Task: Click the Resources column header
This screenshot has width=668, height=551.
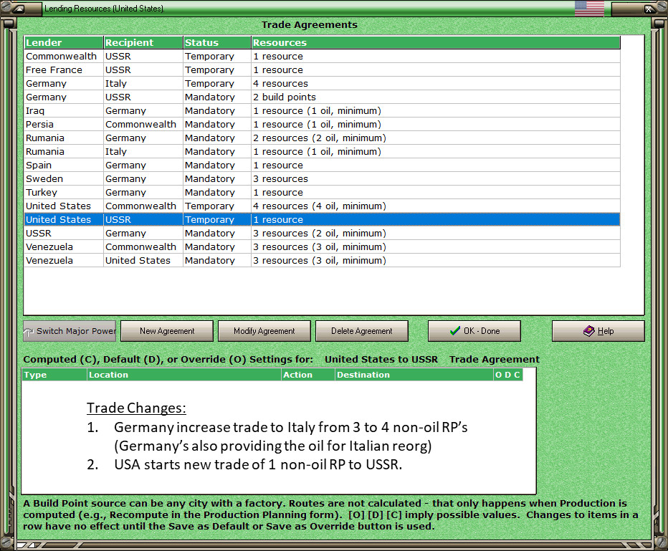Action: [436, 42]
